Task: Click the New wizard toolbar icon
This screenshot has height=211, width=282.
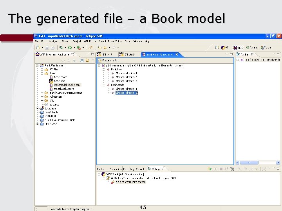Action: [38, 48]
